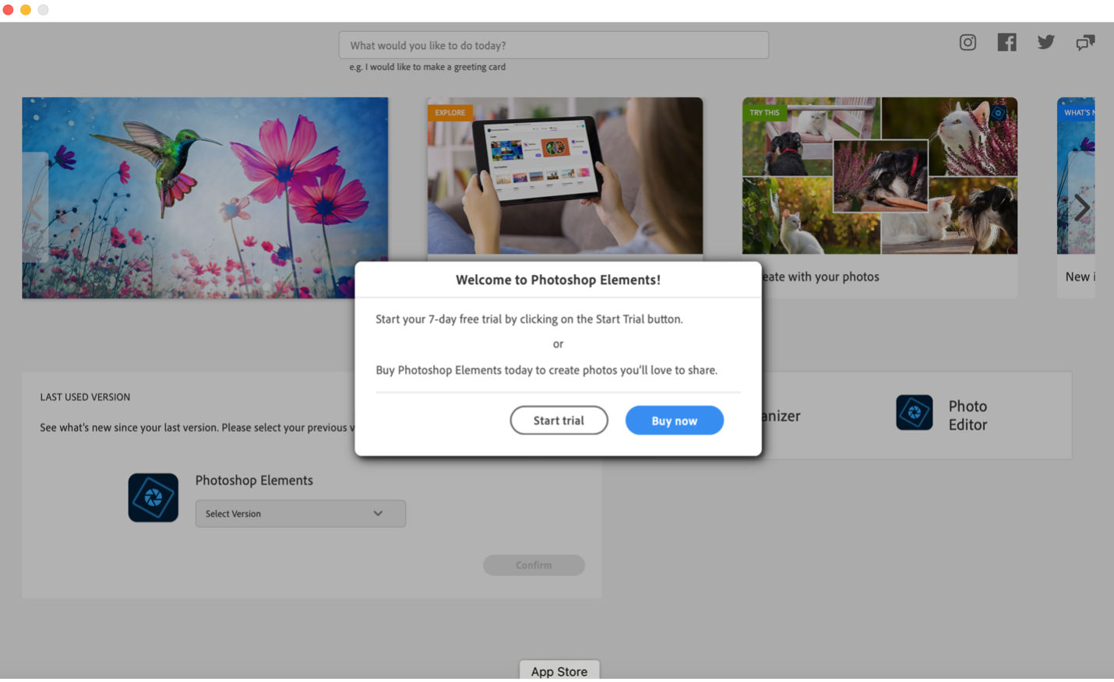Go to next carousel slide arrow
This screenshot has height=682, width=1114.
point(1082,207)
